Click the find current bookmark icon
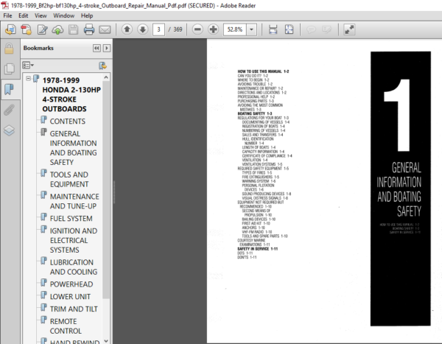 [102, 66]
